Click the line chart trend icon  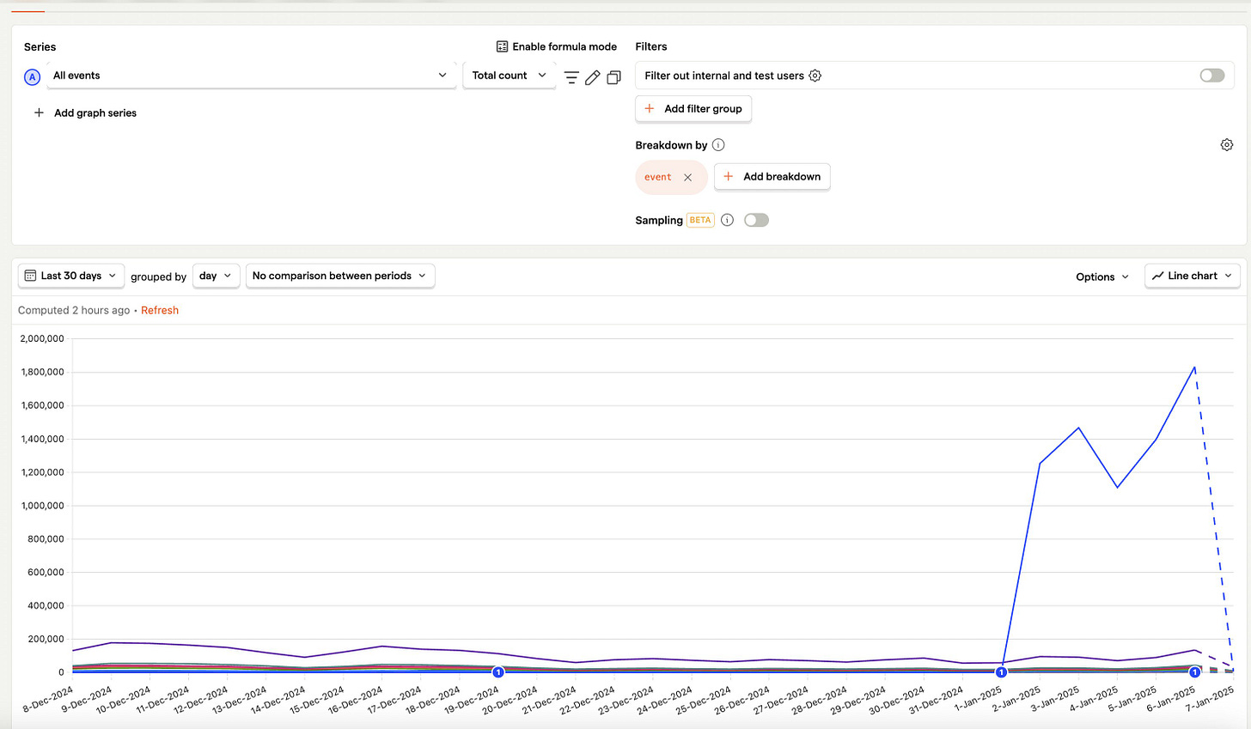1157,276
